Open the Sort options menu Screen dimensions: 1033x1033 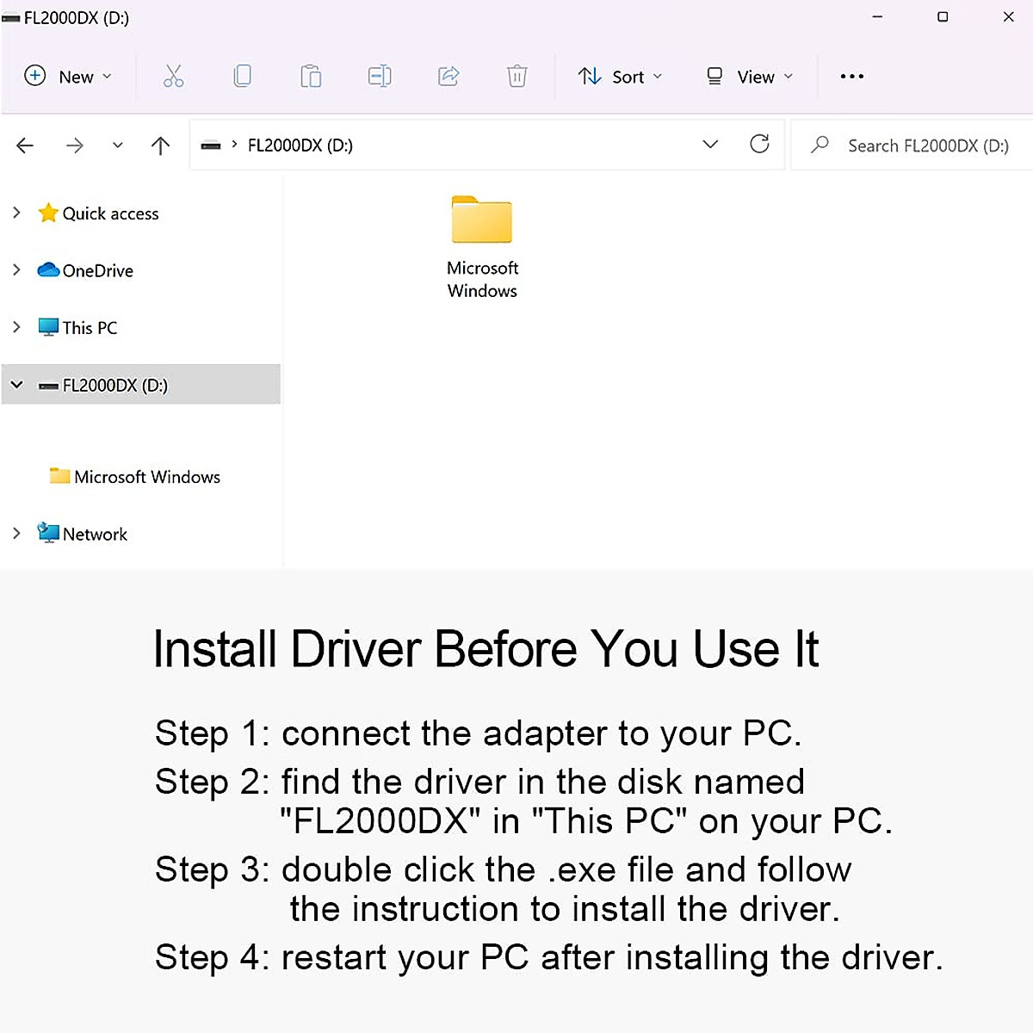click(x=620, y=77)
